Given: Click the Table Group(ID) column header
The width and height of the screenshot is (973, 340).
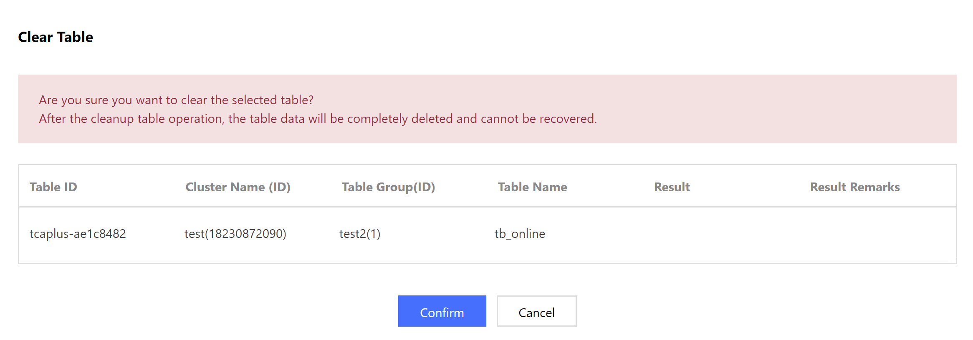Looking at the screenshot, I should click(x=388, y=187).
